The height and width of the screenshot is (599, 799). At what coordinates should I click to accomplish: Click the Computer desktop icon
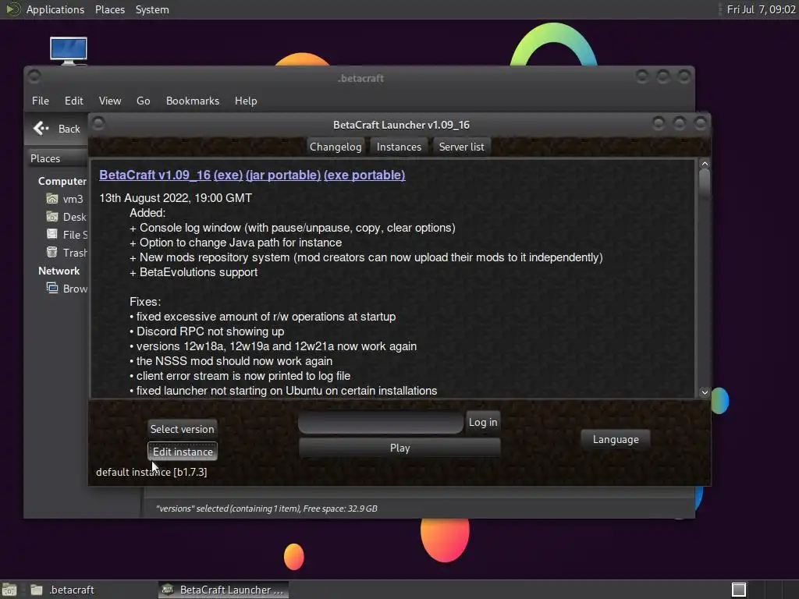point(69,51)
